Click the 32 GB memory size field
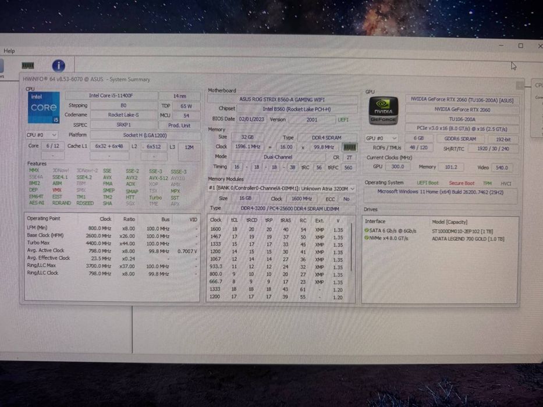 coord(247,137)
